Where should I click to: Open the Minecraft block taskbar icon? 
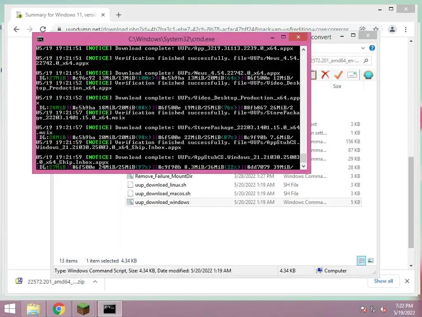pos(83,309)
